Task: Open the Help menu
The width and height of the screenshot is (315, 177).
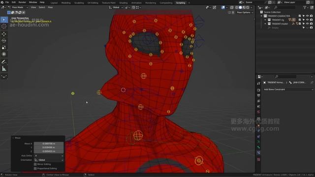Action: tap(42, 2)
